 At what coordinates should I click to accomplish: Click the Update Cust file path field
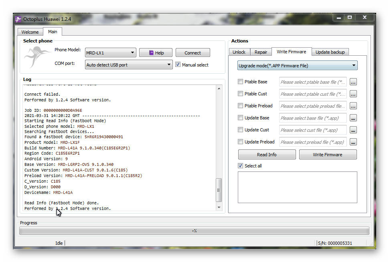tap(312, 130)
